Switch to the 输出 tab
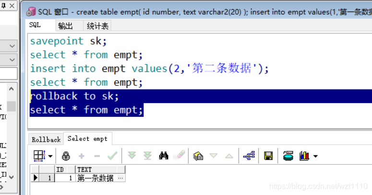 click(x=65, y=26)
